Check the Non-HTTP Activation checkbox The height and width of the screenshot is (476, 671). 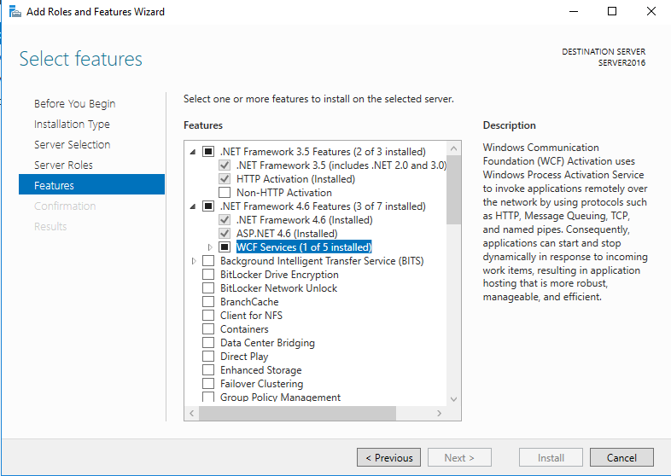click(x=225, y=193)
